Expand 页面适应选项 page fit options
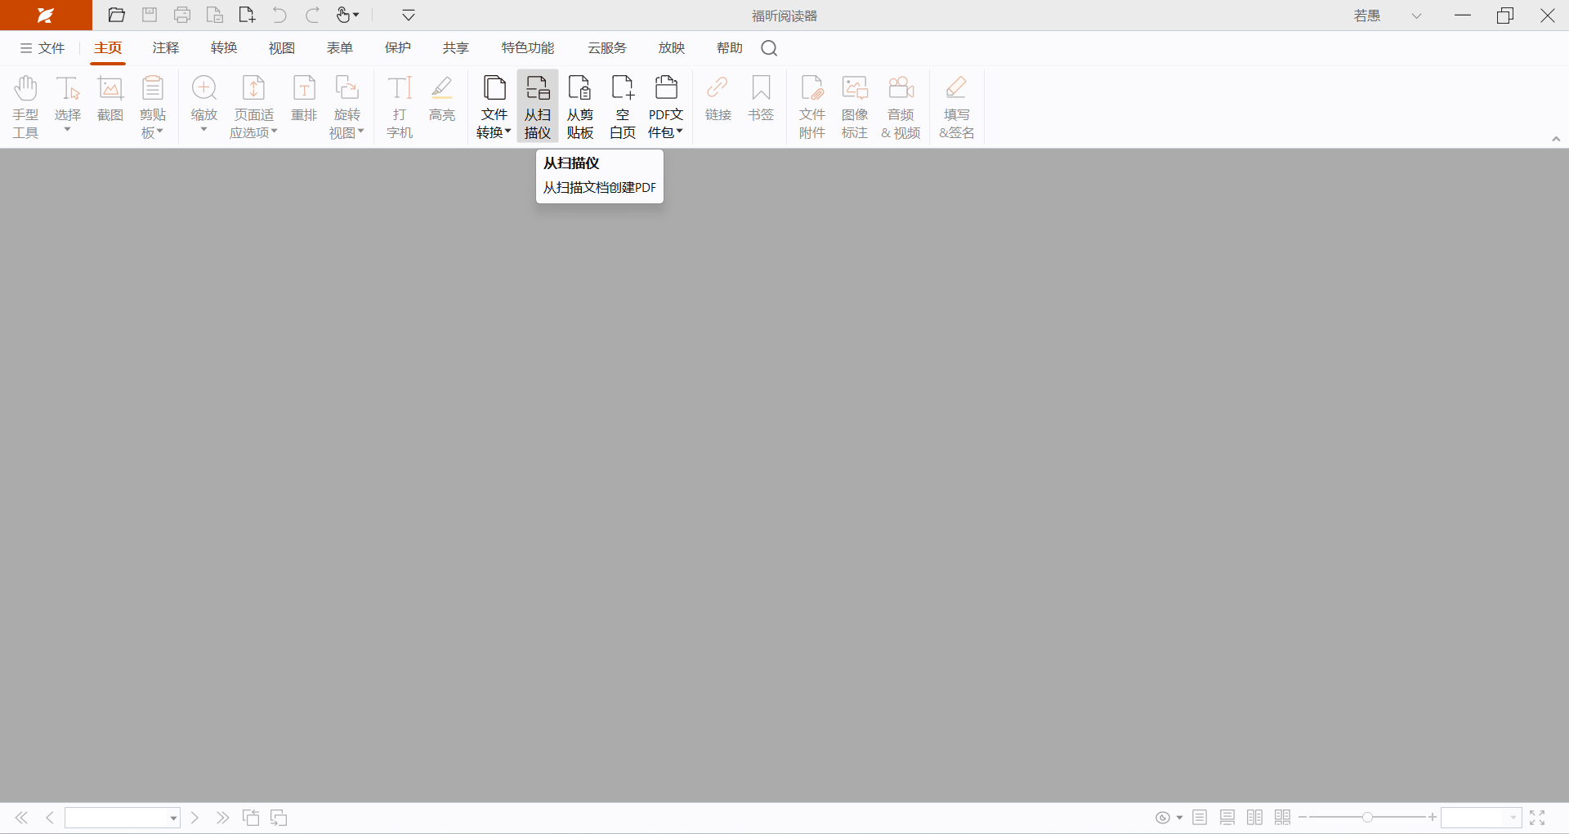 tap(254, 106)
